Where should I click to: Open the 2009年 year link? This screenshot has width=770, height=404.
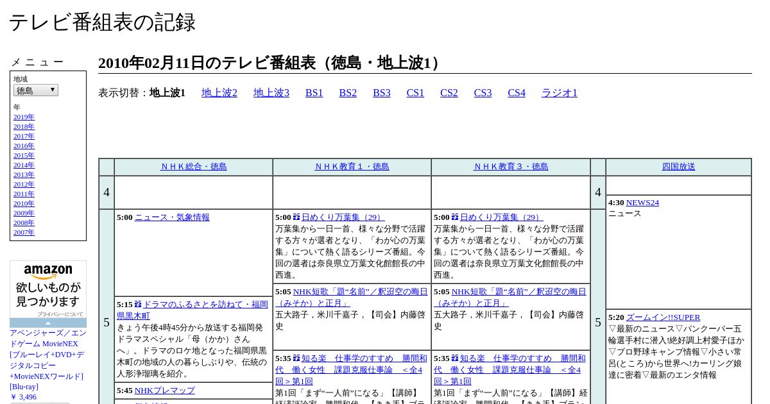(x=24, y=214)
